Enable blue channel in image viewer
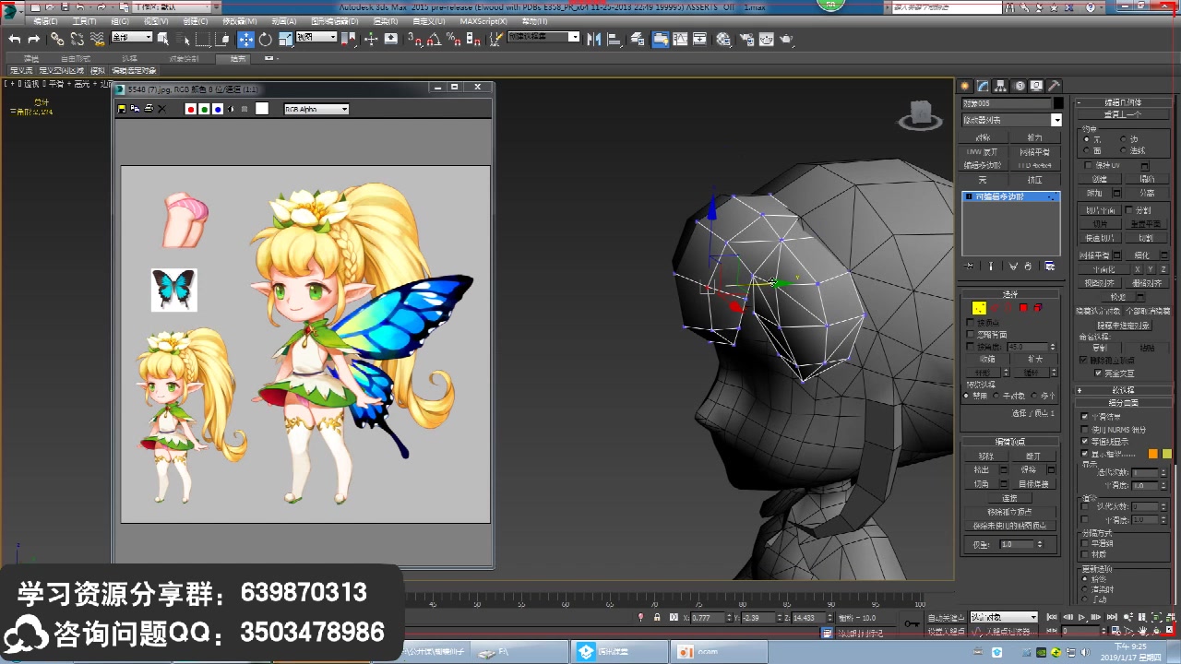The width and height of the screenshot is (1181, 664). coord(218,109)
